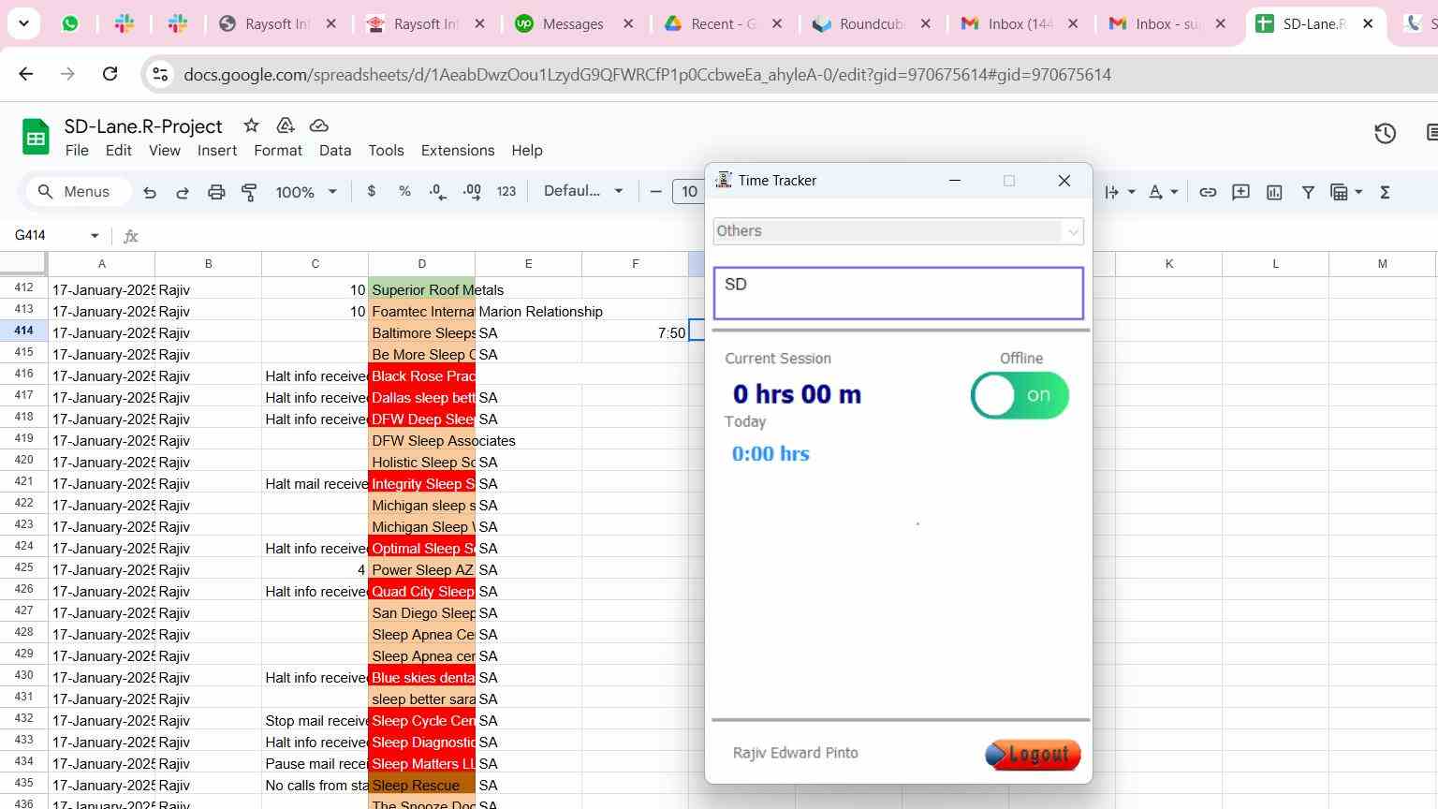1438x809 pixels.
Task: Click the font size box showing 10
Action: point(689,192)
